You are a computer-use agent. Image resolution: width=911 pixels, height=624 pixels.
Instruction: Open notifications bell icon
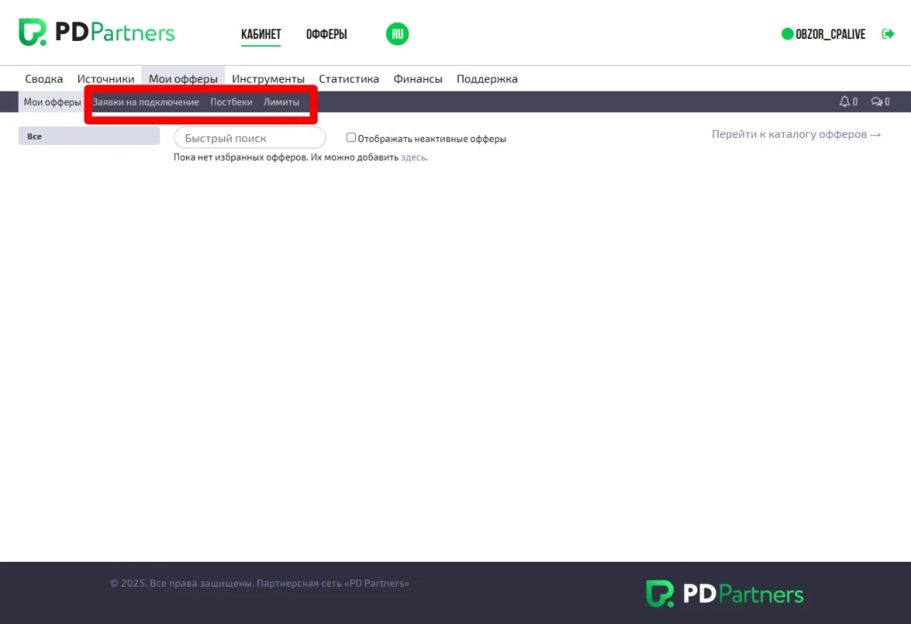click(x=844, y=101)
